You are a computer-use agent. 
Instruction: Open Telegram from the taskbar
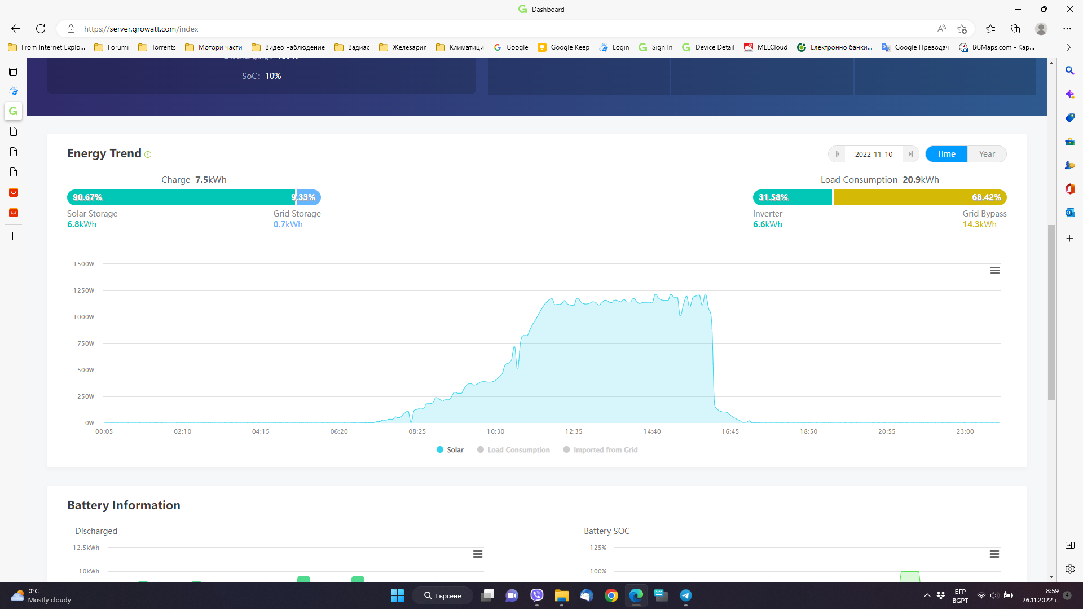pos(685,595)
